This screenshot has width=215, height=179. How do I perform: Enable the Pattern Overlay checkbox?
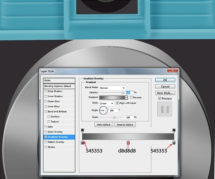pyautogui.click(x=46, y=142)
